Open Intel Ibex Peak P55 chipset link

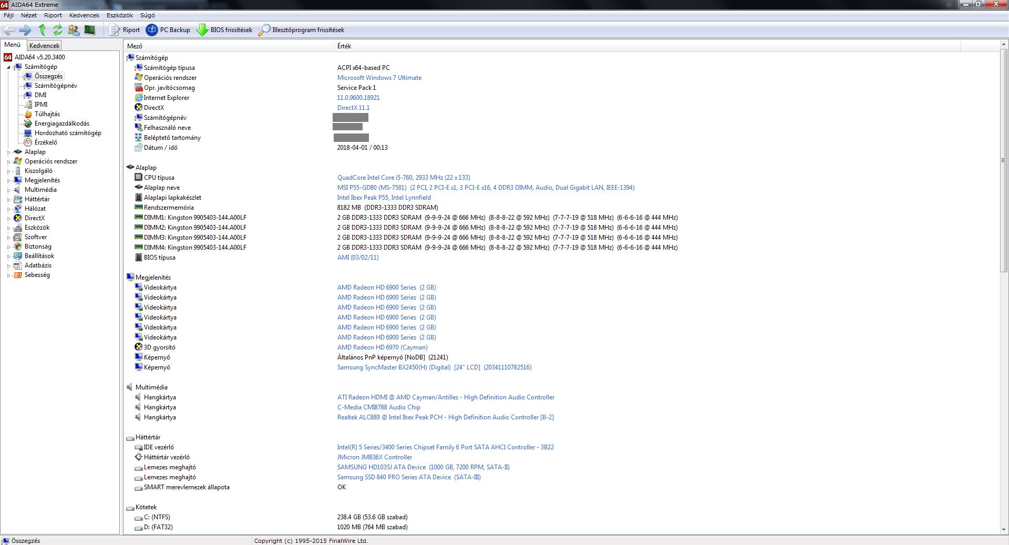[384, 198]
